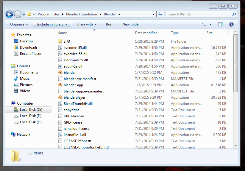Viewport: 245px width, 171px height.
Task: Select the blenderplayer application icon
Action: [60, 97]
